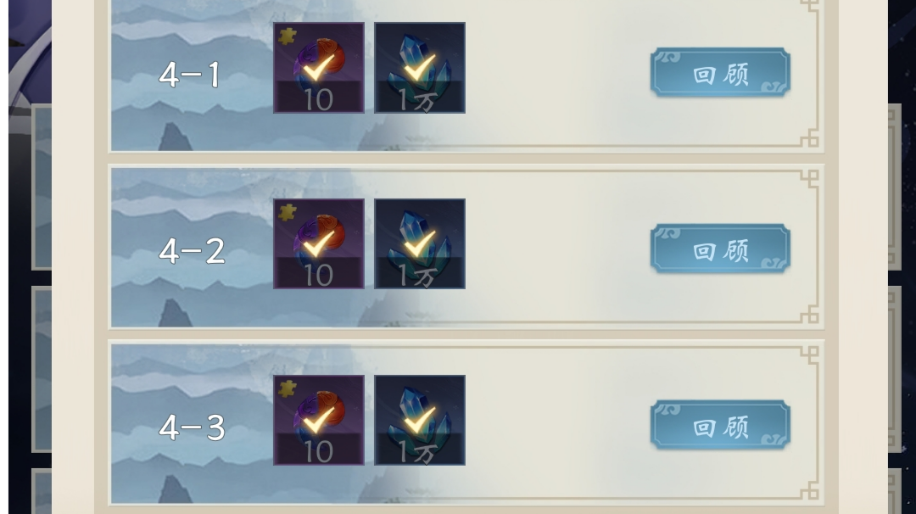Image resolution: width=916 pixels, height=514 pixels.
Task: Tap the 4-1 blue crystal reward icon
Action: point(420,68)
